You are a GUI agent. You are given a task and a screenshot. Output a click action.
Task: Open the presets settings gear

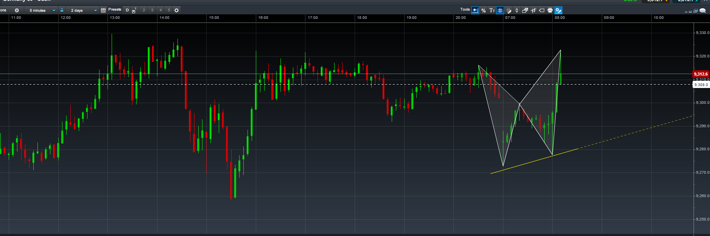pyautogui.click(x=176, y=10)
